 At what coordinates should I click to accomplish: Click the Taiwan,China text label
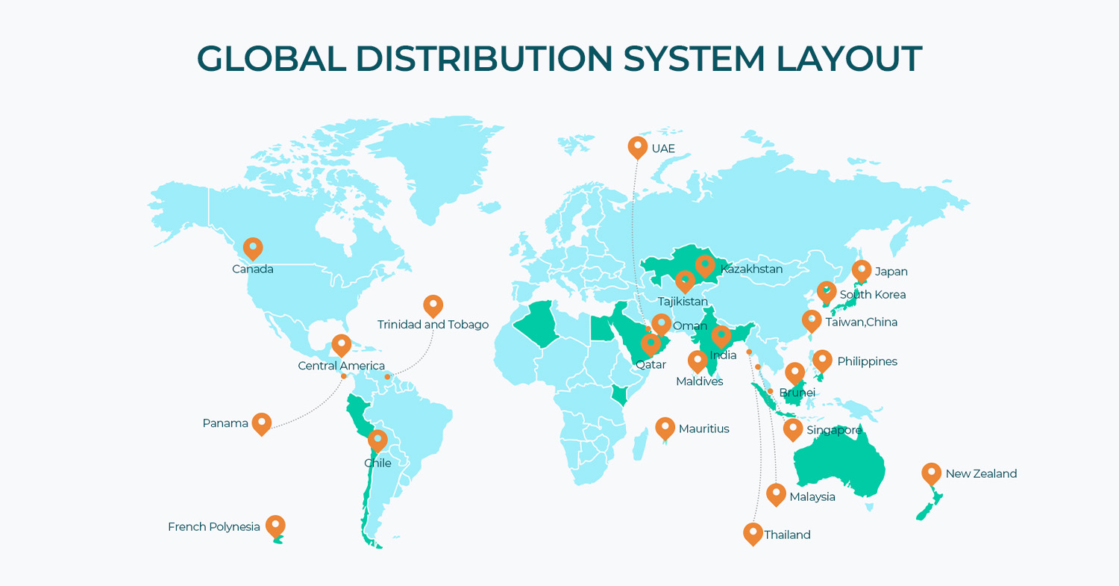[861, 322]
